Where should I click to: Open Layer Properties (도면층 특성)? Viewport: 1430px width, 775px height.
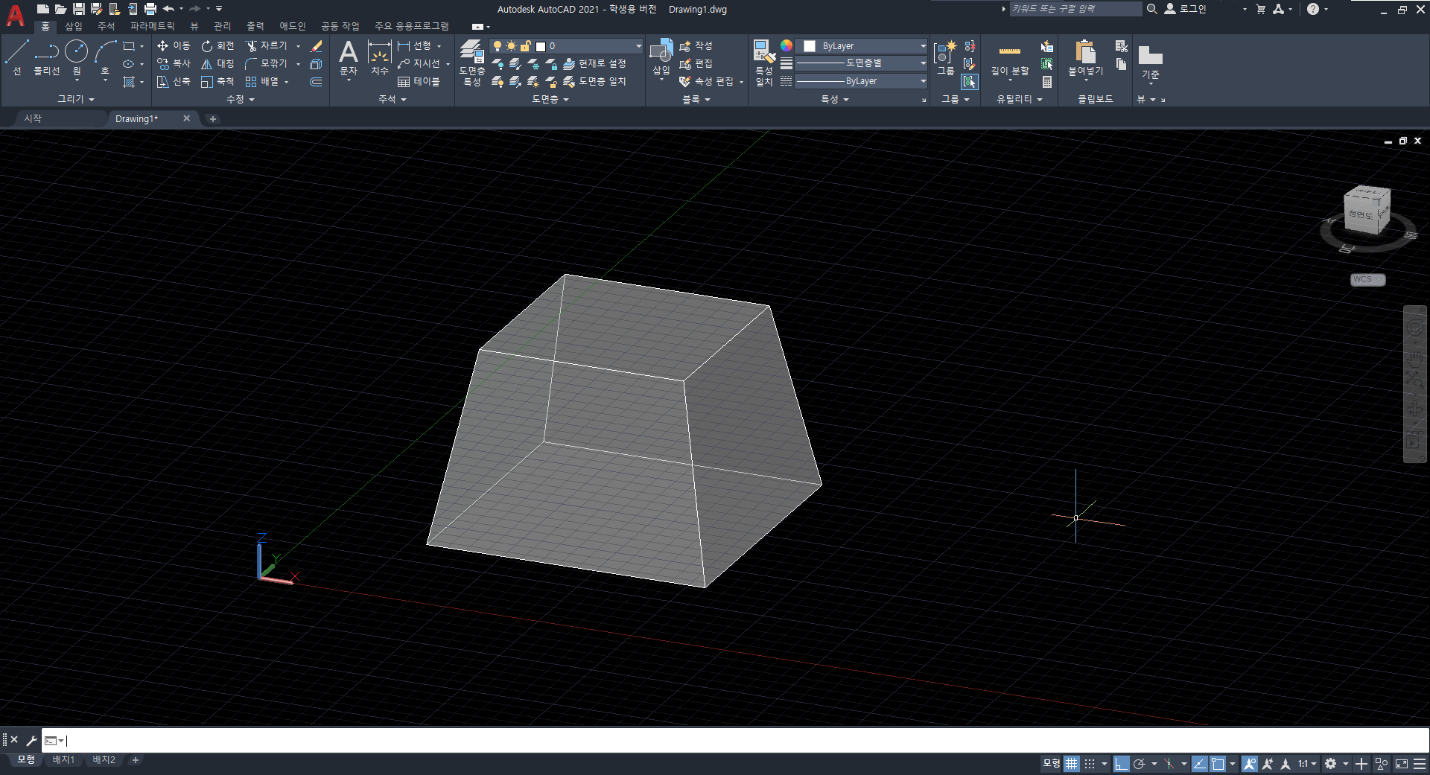pos(471,63)
